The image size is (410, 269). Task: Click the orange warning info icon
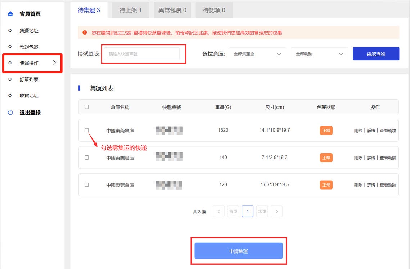point(85,32)
